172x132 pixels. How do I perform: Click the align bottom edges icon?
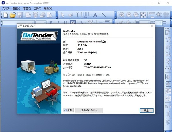click(168, 54)
